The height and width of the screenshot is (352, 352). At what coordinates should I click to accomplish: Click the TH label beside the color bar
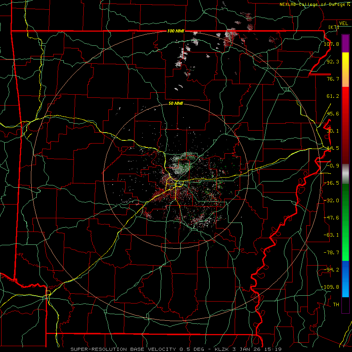336,305
